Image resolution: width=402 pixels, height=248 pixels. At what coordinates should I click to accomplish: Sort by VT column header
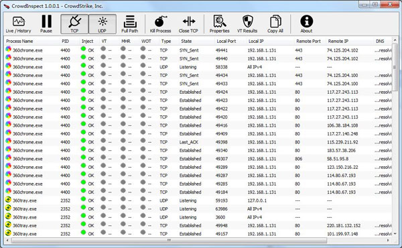coord(104,41)
